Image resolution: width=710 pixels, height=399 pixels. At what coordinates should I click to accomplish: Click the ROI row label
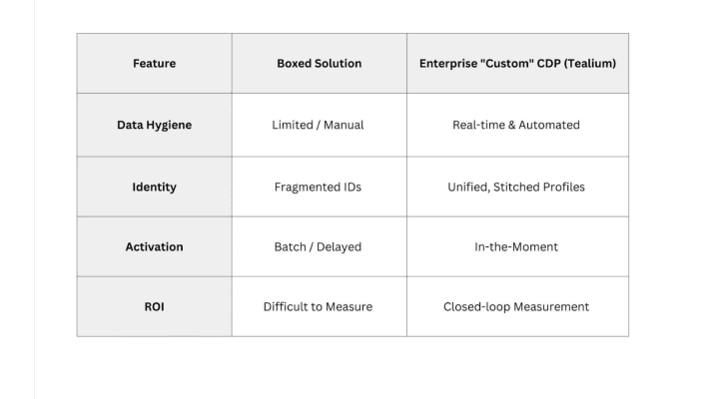click(155, 306)
